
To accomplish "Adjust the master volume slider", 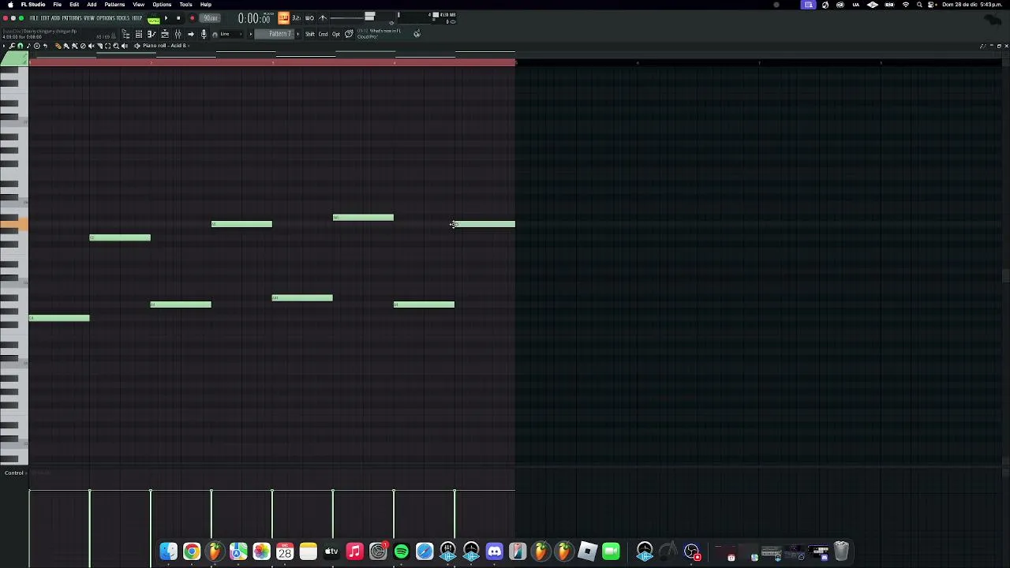I will point(369,17).
